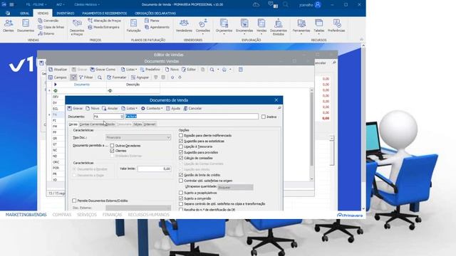Toggle Ligação à Tesouraria checkbox
This screenshot has width=456, height=256.
[181, 146]
